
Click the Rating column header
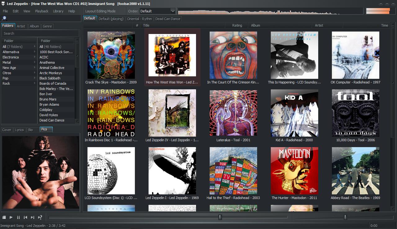click(x=237, y=25)
